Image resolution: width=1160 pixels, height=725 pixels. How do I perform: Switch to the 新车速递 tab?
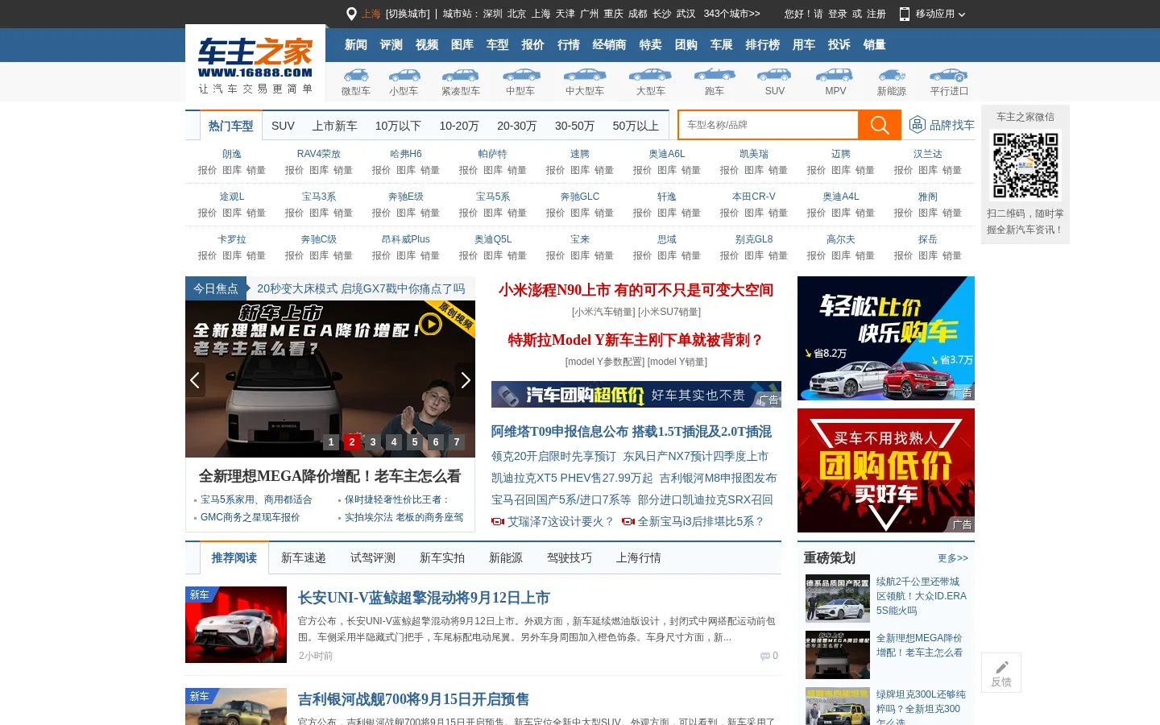tap(304, 557)
